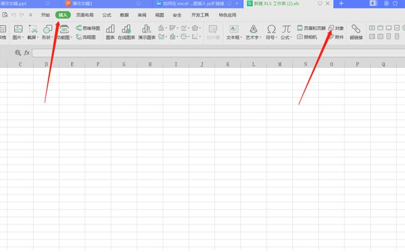Open the 特色应用 tab
Viewport: 405px width, 252px height.
(x=227, y=15)
